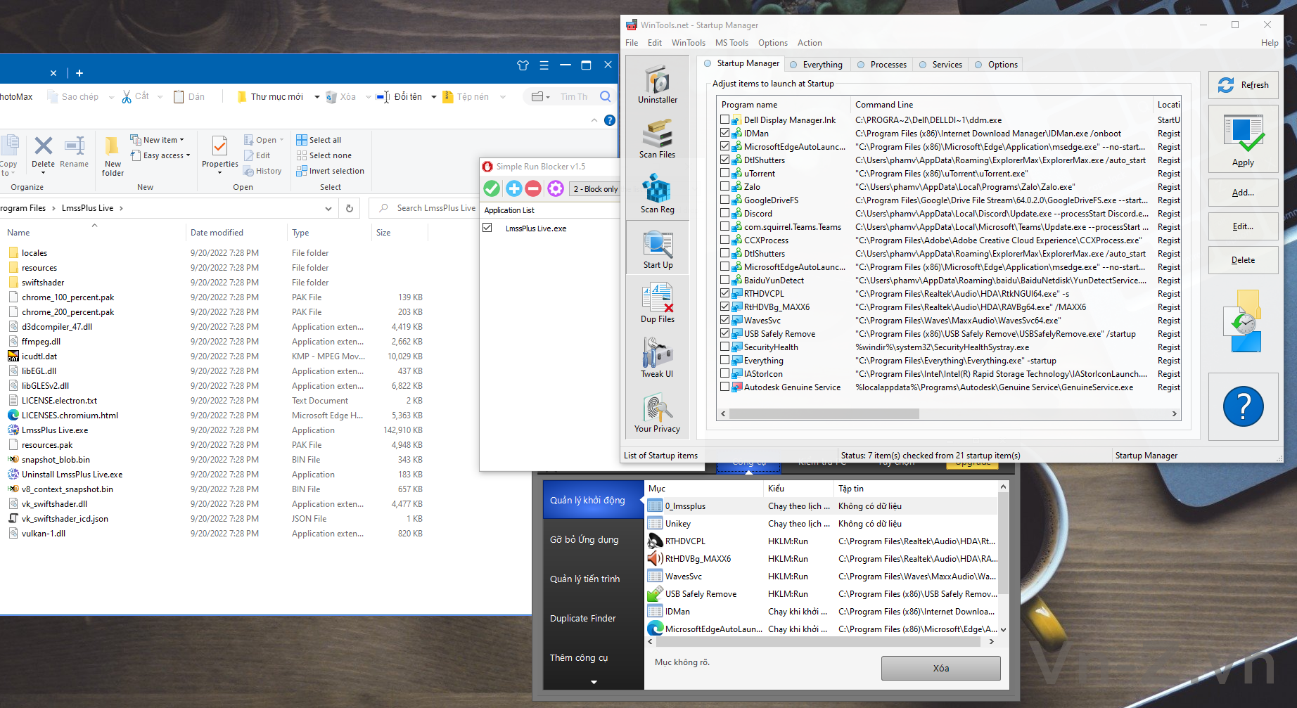Click the Xóa button in the Vietnamese startup tool

pyautogui.click(x=940, y=668)
